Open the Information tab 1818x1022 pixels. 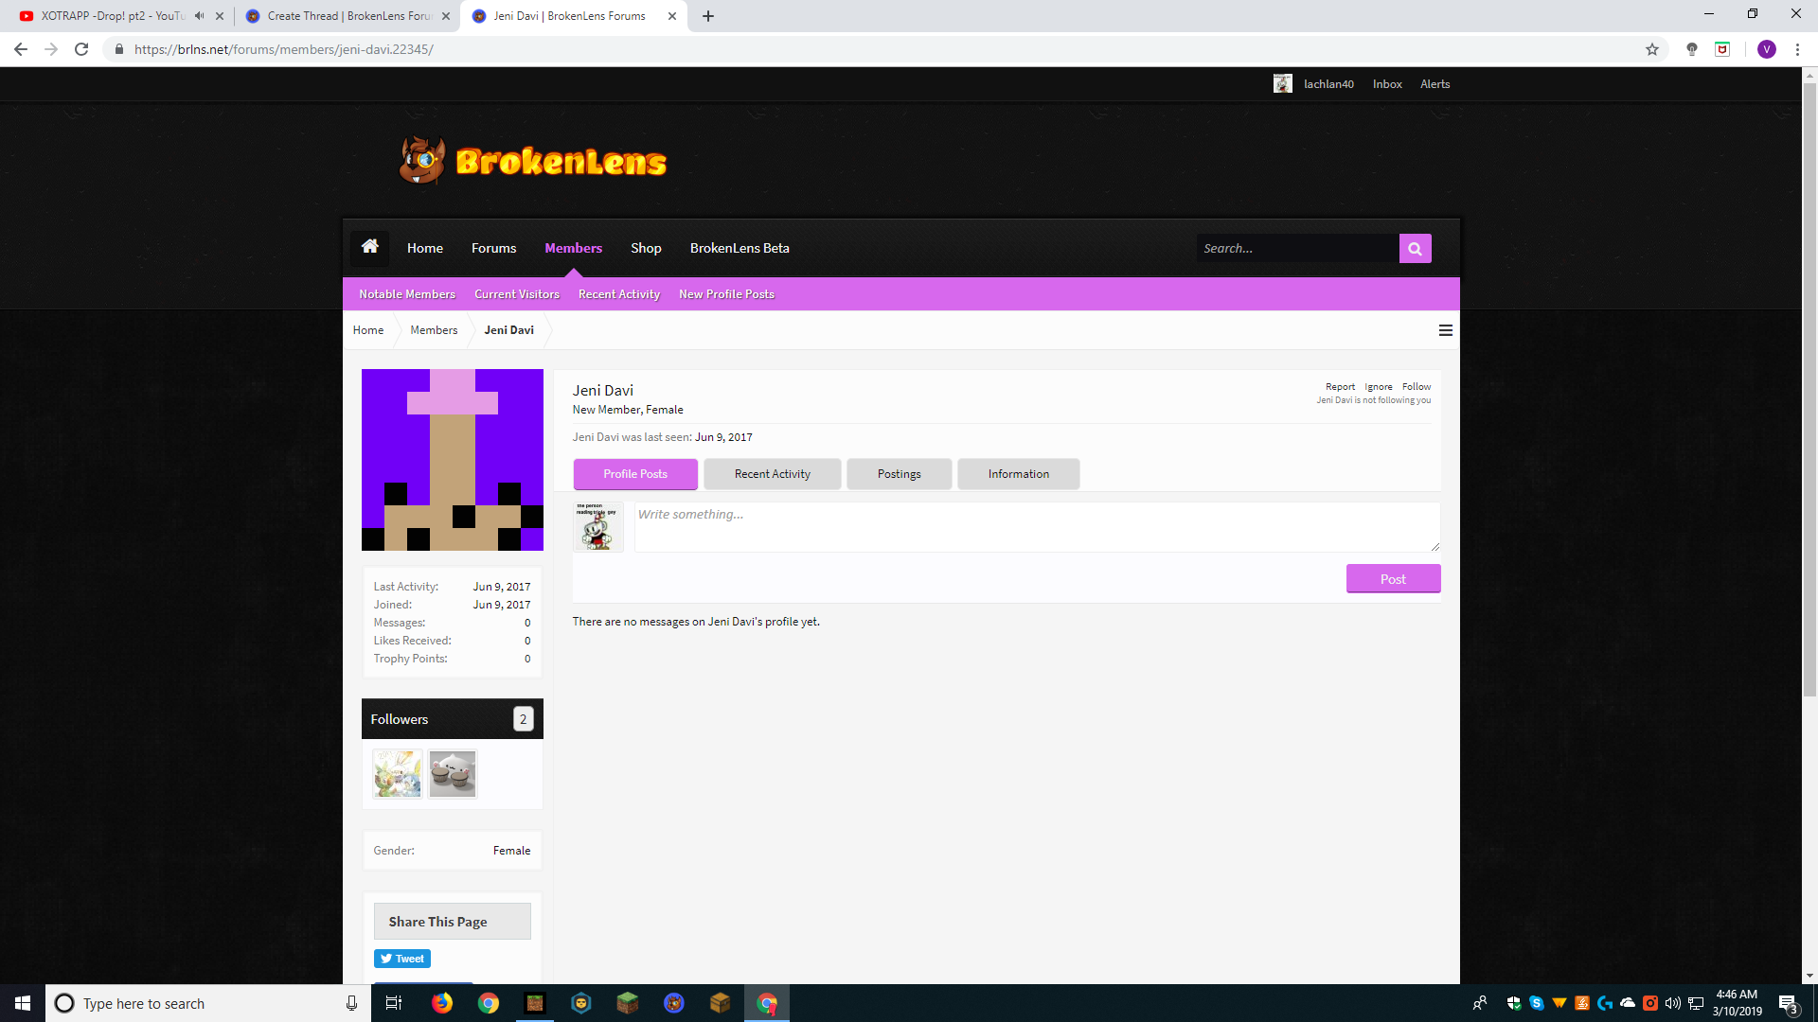(x=1019, y=474)
